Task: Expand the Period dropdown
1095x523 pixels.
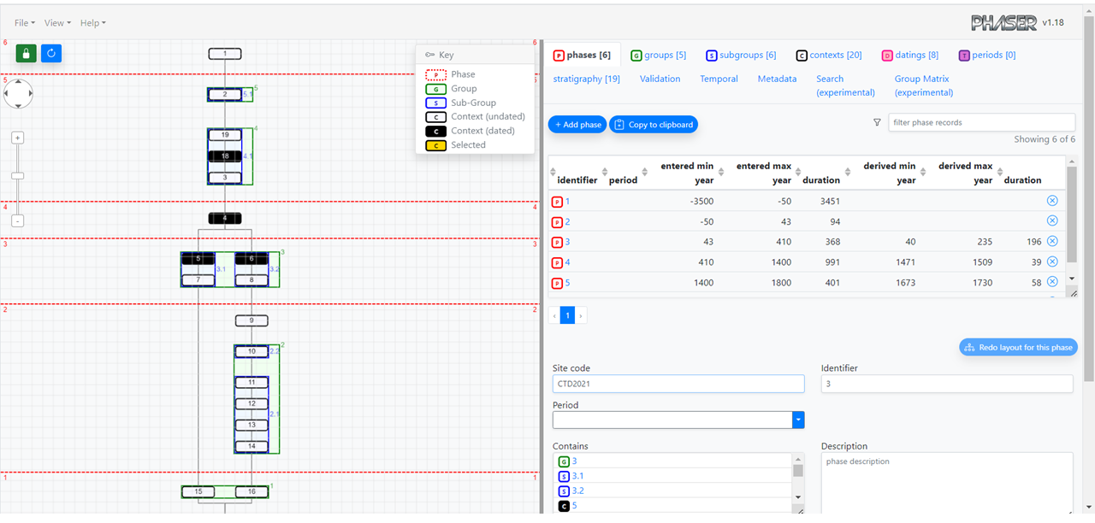Action: (x=798, y=420)
